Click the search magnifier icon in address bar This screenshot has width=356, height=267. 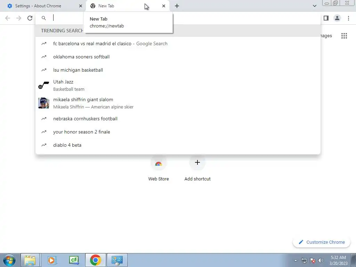[x=44, y=18]
